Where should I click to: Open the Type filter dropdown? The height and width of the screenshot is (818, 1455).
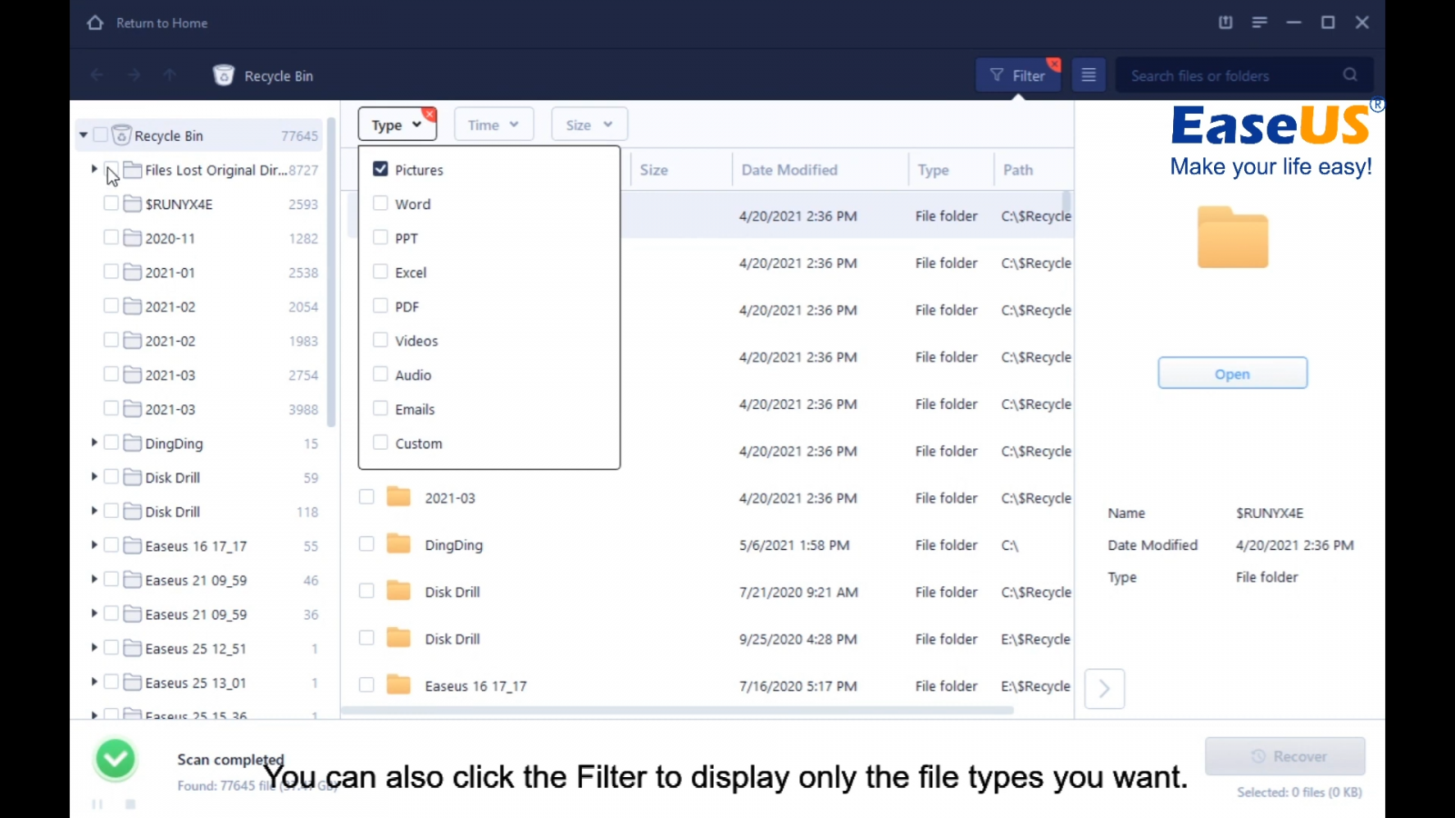397,125
